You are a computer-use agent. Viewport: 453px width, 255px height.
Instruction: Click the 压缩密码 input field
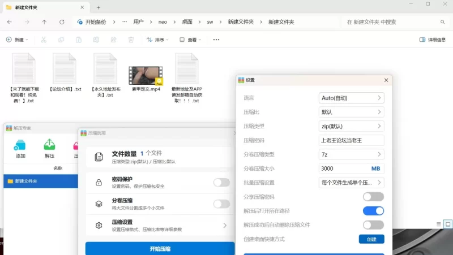click(x=351, y=140)
